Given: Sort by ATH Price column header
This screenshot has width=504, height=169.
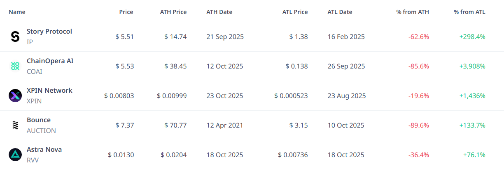Looking at the screenshot, I should pyautogui.click(x=173, y=12).
